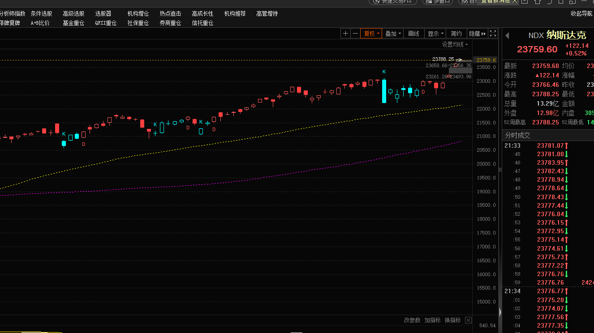
Task: Open QFII重仓 navigation item
Action: tap(106, 23)
